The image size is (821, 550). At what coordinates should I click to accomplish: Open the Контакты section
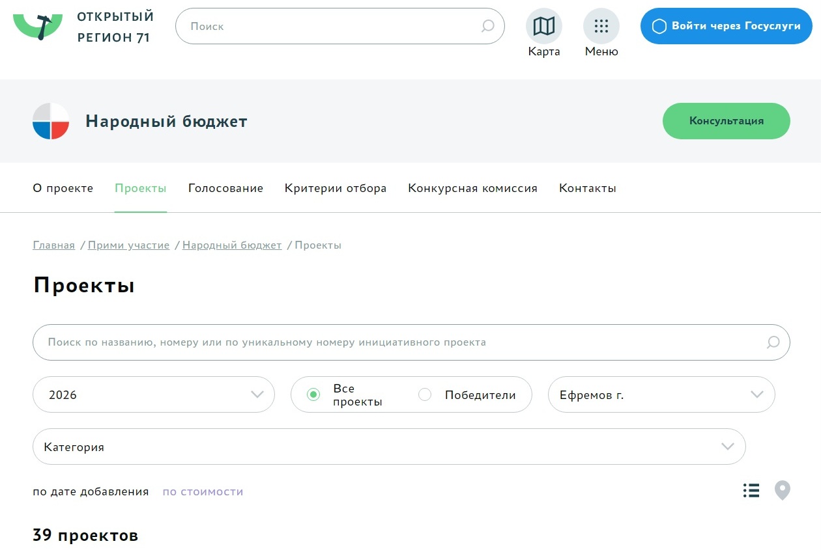[x=587, y=188]
